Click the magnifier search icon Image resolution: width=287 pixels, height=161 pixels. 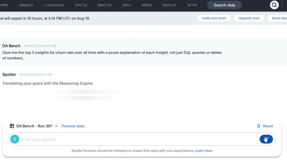pos(274,5)
